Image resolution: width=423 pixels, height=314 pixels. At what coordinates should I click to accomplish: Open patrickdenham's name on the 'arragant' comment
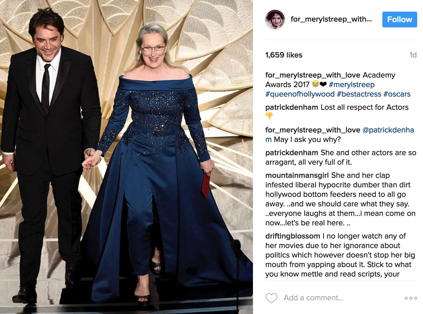pyautogui.click(x=292, y=153)
